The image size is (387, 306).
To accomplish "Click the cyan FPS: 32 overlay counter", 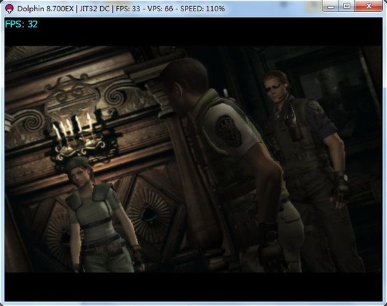I will pyautogui.click(x=21, y=24).
